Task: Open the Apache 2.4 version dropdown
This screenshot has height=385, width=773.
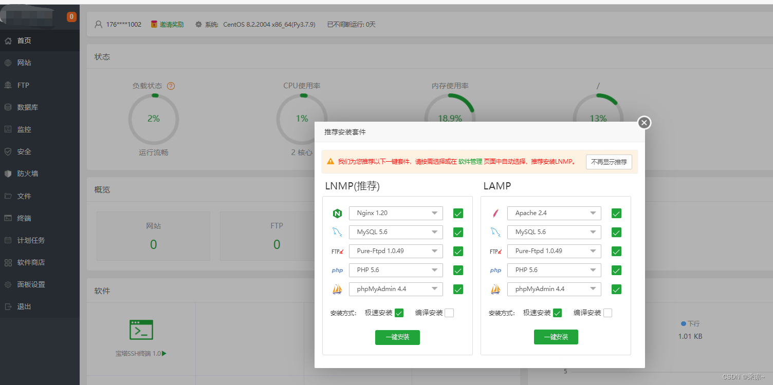Action: [554, 213]
